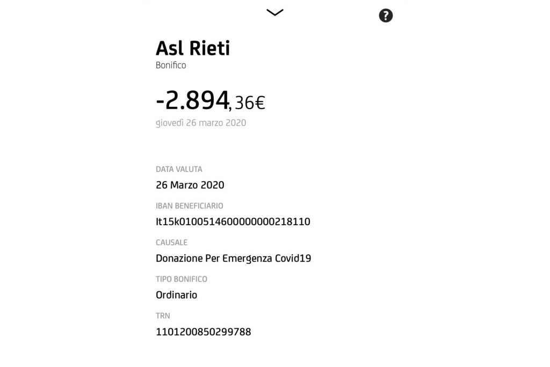Click the Tipo Bonifico field label

pos(181,279)
